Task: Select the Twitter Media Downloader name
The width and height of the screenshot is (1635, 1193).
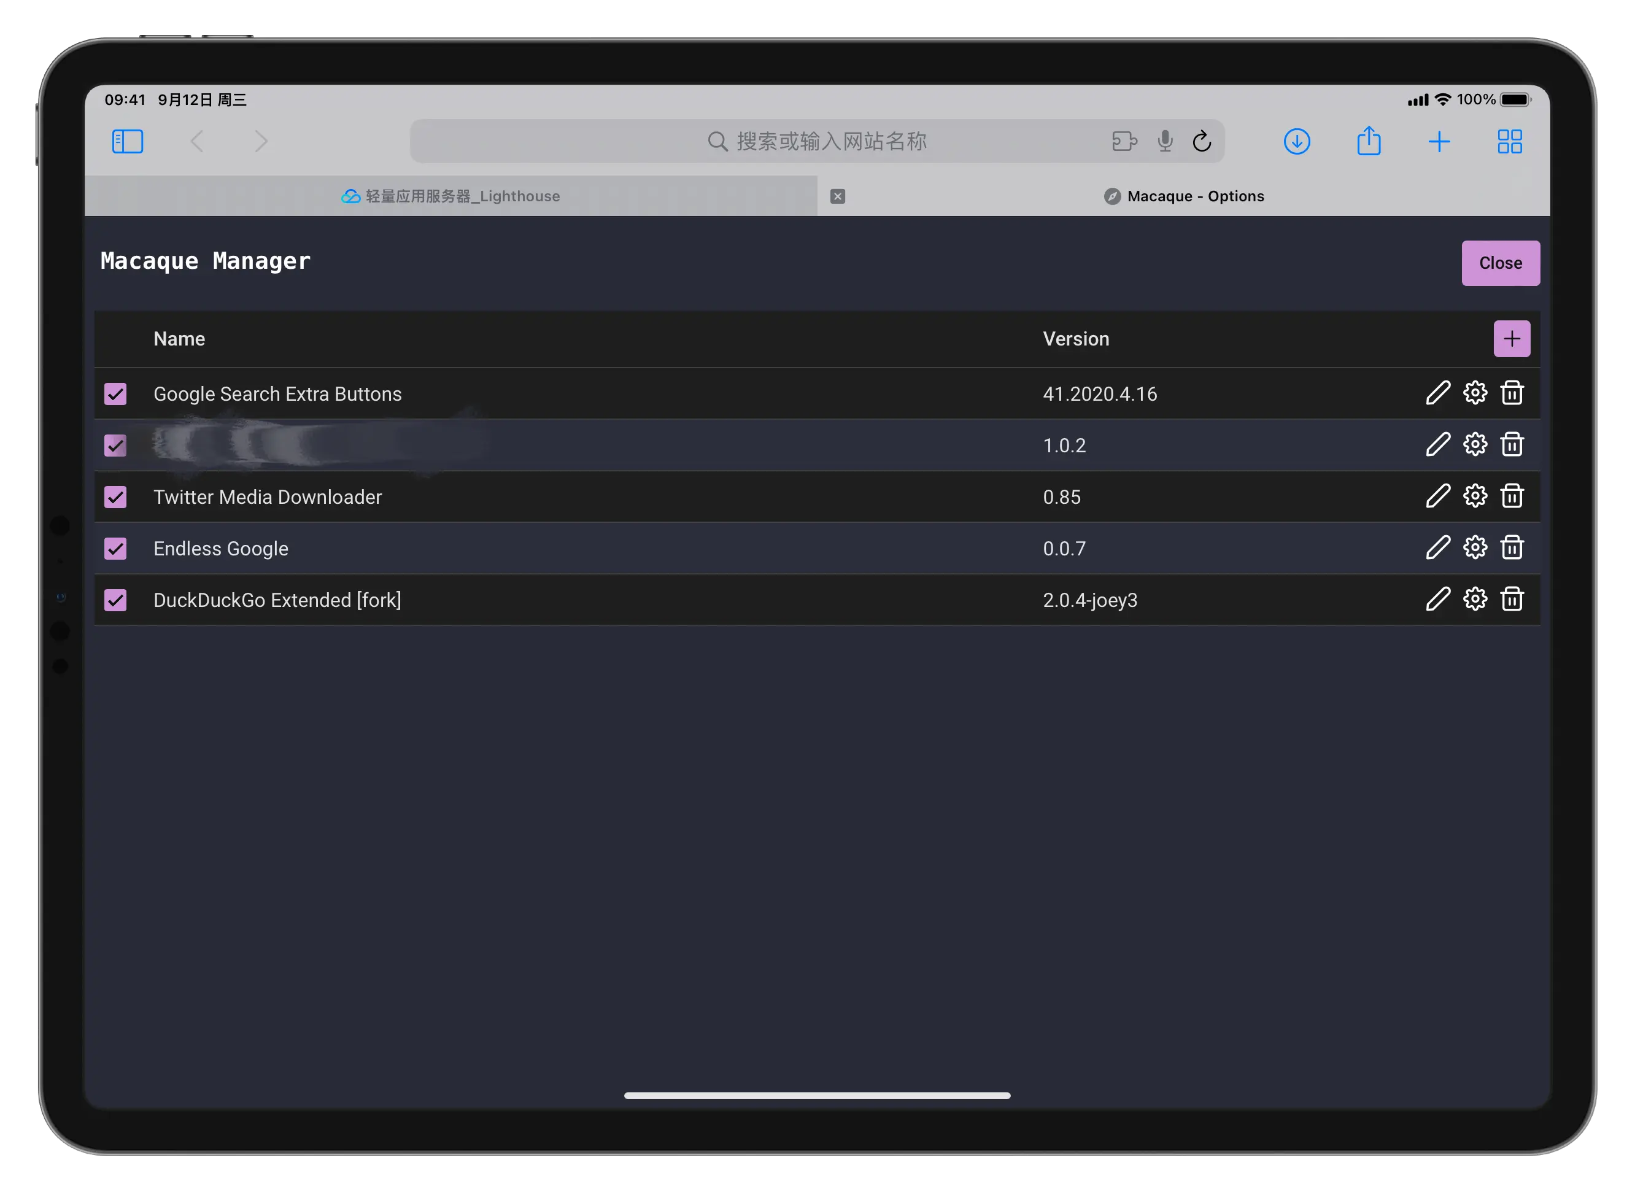Action: coord(267,497)
